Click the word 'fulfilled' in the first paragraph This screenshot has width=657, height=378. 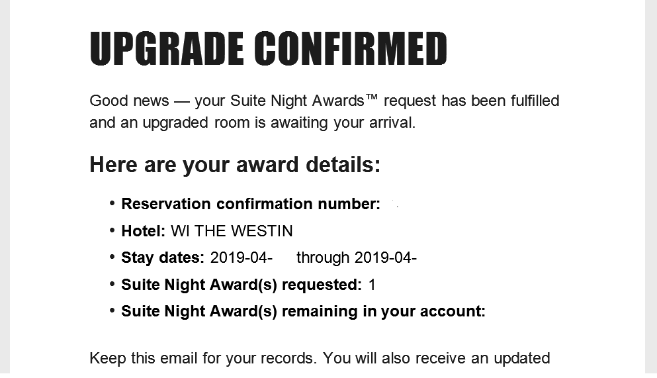click(535, 101)
